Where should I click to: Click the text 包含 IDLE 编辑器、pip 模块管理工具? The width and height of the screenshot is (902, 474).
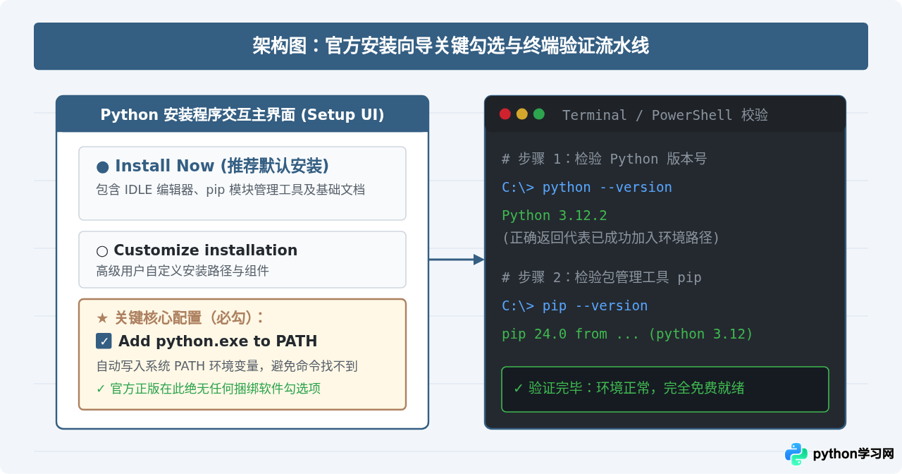(x=230, y=190)
